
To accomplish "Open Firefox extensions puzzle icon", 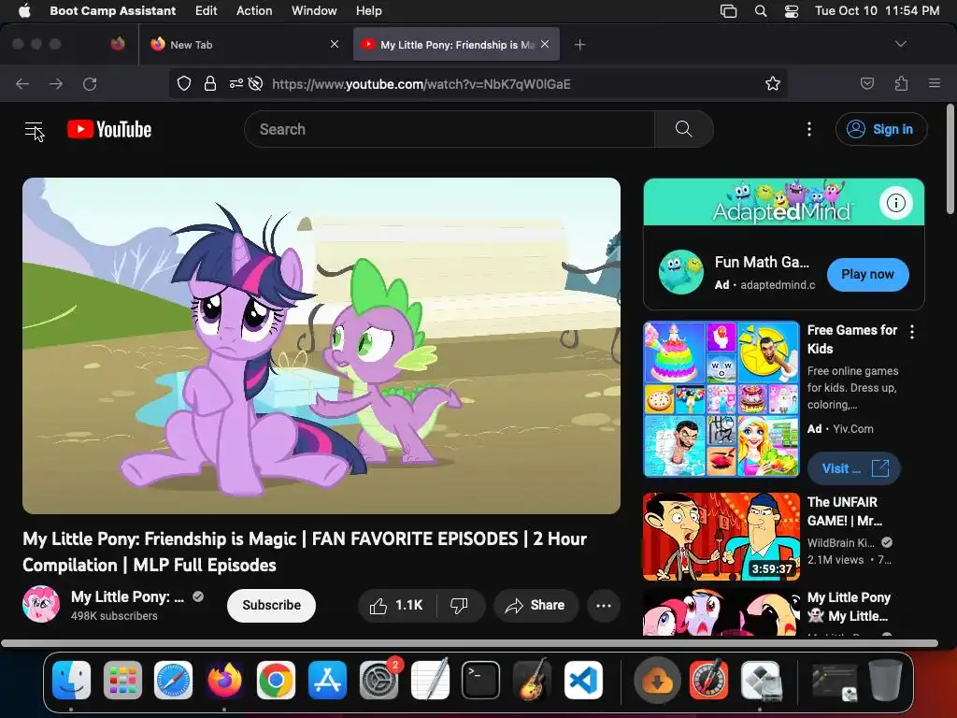I will click(x=901, y=83).
